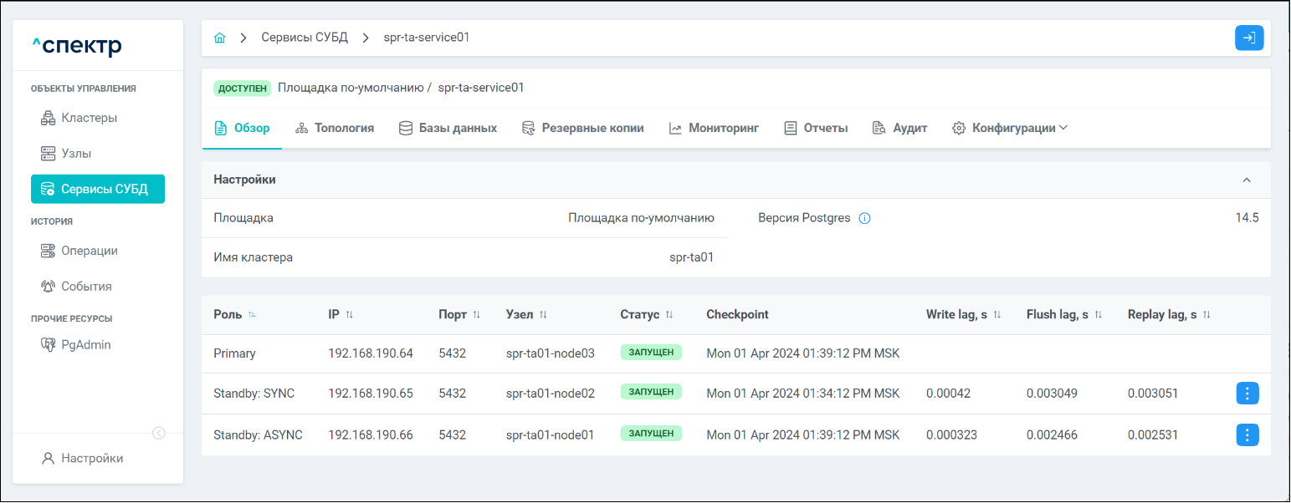Expand the Конфигурации dropdown

tap(1010, 129)
